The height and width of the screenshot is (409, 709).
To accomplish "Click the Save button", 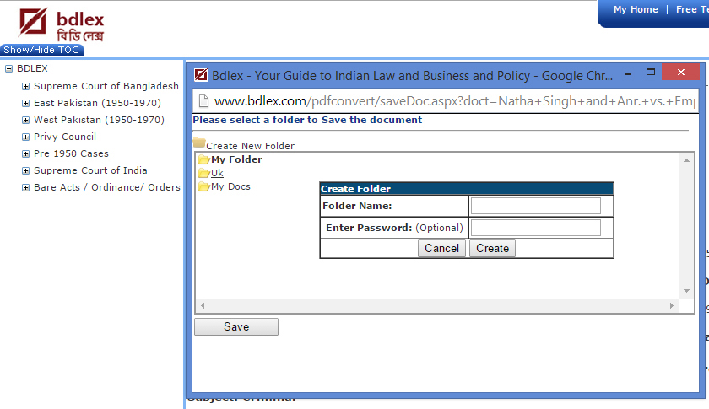I will tap(236, 326).
